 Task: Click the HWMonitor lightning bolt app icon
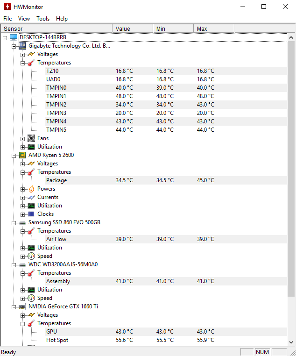pos(7,7)
